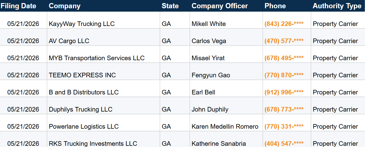Click the (404) 547-**** phone number

[284, 144]
